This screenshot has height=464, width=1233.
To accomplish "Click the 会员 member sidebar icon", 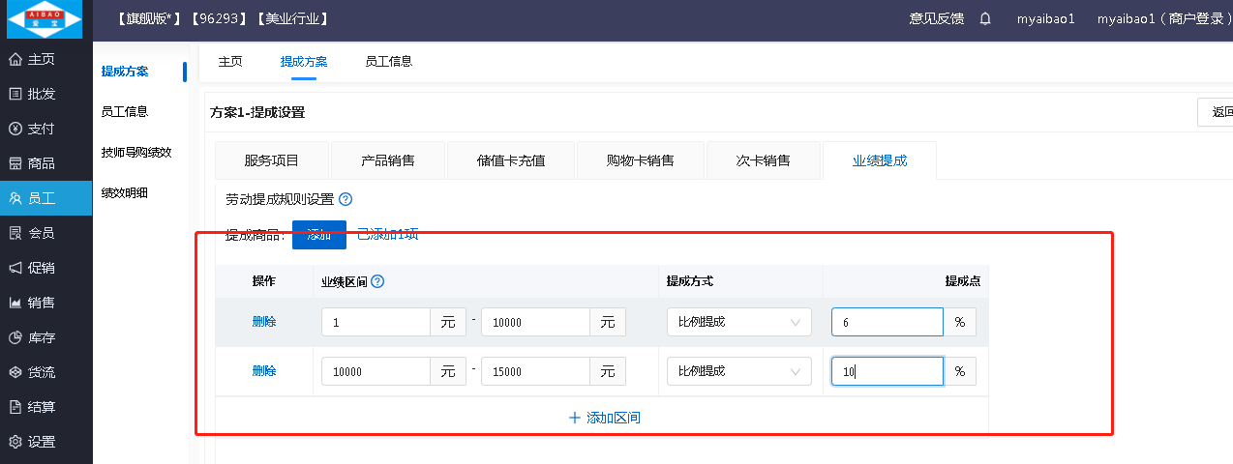I will [x=15, y=233].
